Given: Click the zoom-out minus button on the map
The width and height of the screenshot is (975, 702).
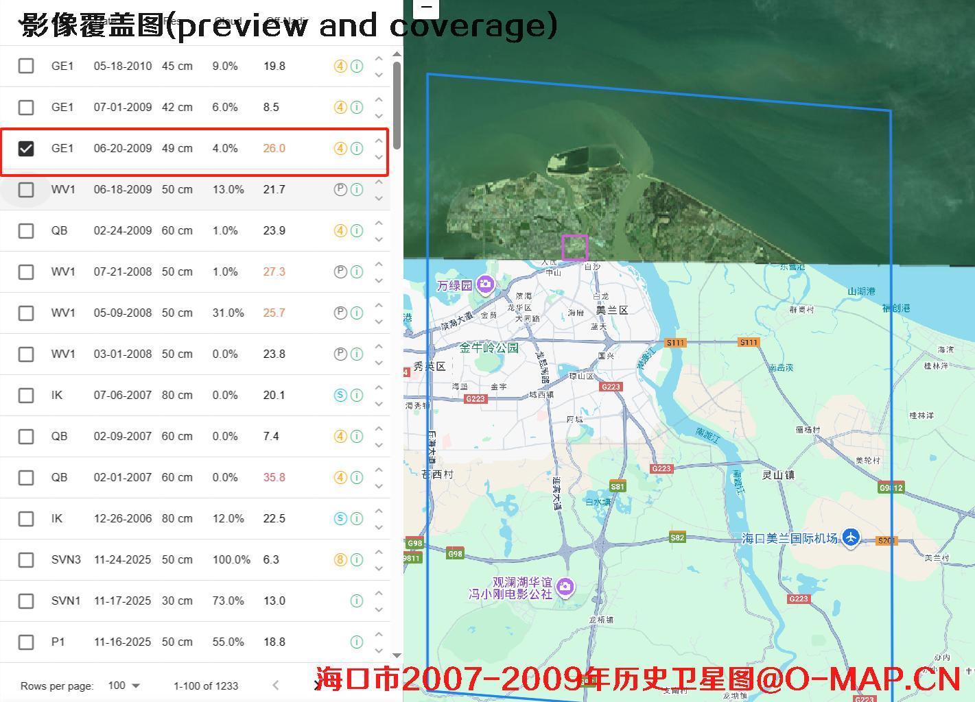Looking at the screenshot, I should click(x=427, y=8).
